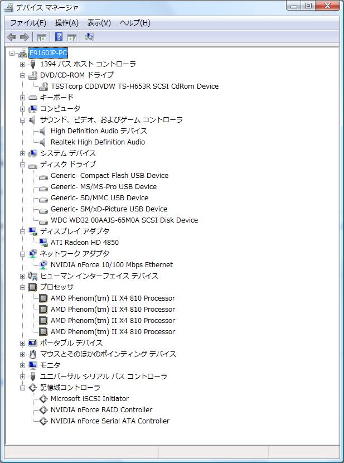Select Generic- Compact Flash USB Device

[x=109, y=176]
